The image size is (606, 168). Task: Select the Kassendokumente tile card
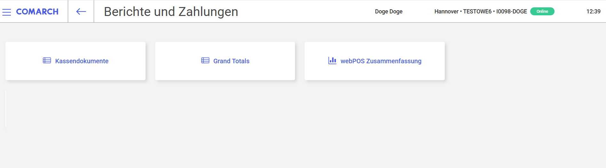pos(76,61)
